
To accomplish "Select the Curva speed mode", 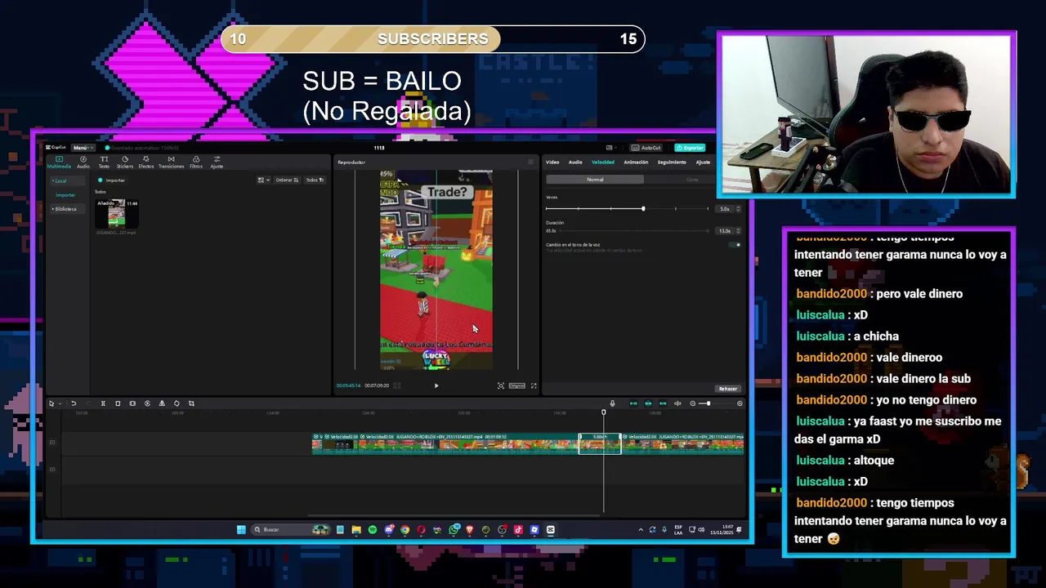I will pos(692,180).
